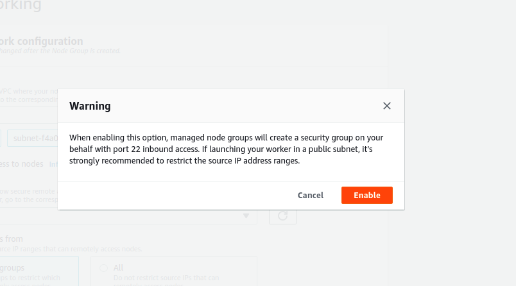
Task: Click the refresh icon behind the dialog
Action: click(282, 216)
